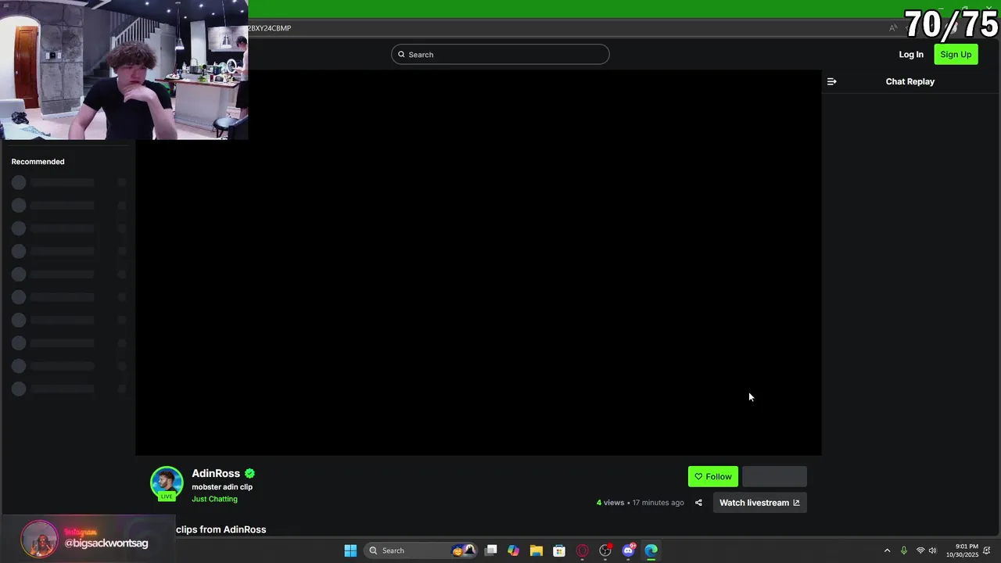Open File Explorer from the taskbar
This screenshot has height=563, width=1001.
[536, 550]
